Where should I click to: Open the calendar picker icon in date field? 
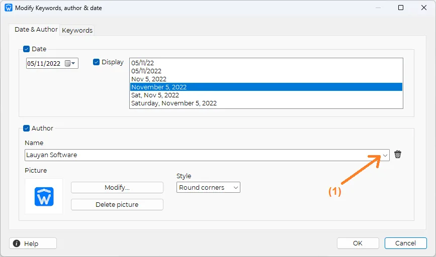tap(70, 63)
